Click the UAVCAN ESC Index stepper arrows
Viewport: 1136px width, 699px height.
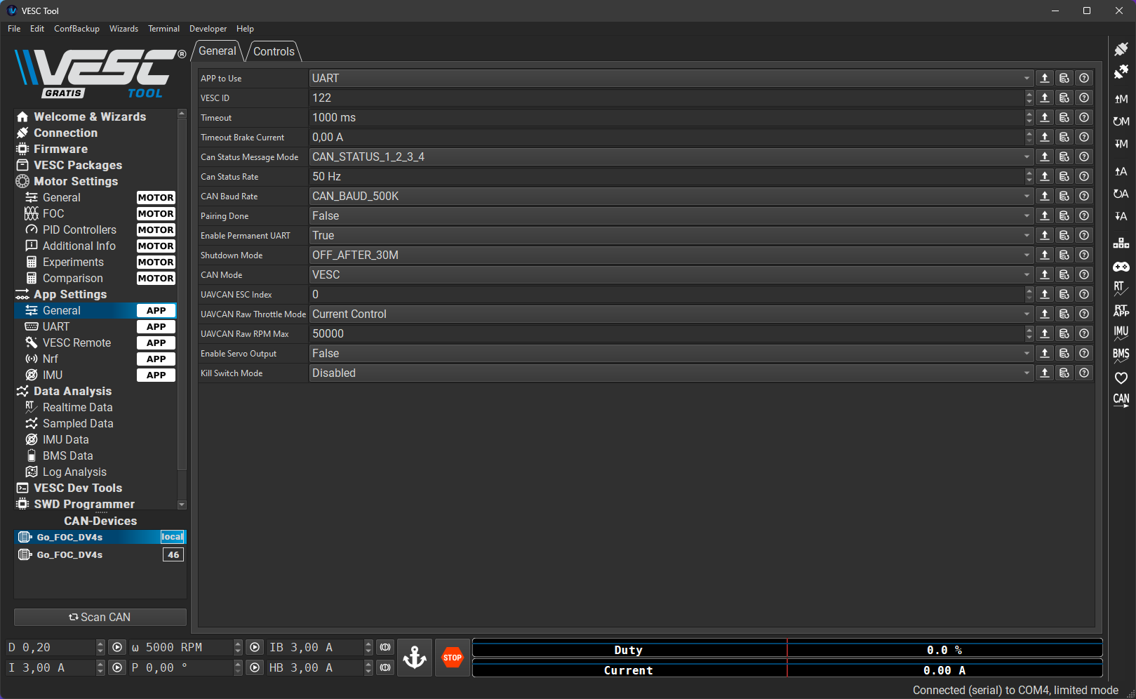click(1029, 294)
